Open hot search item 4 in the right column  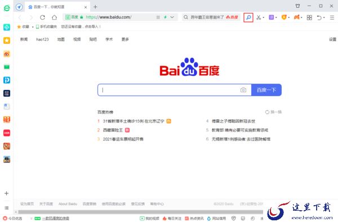click(x=233, y=121)
